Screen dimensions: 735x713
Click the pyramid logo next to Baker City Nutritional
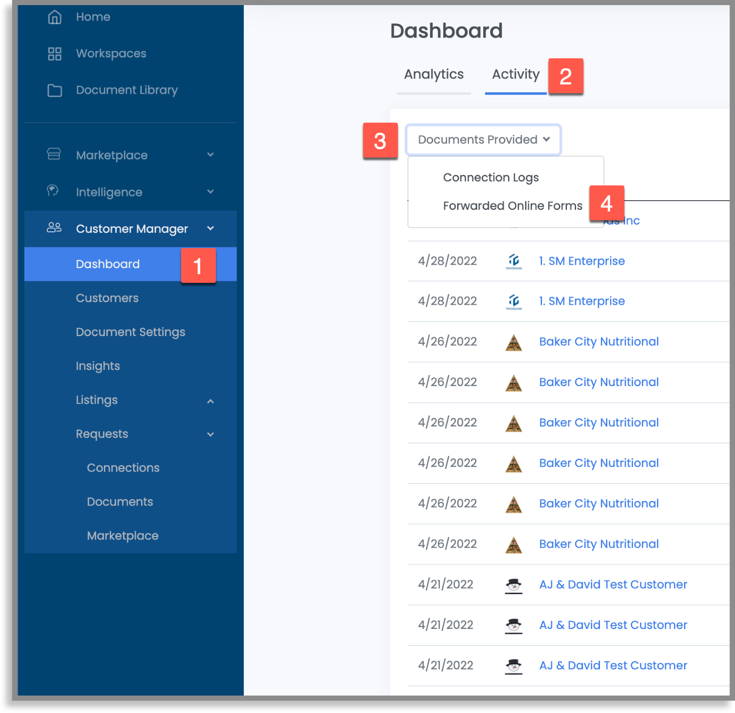(513, 342)
